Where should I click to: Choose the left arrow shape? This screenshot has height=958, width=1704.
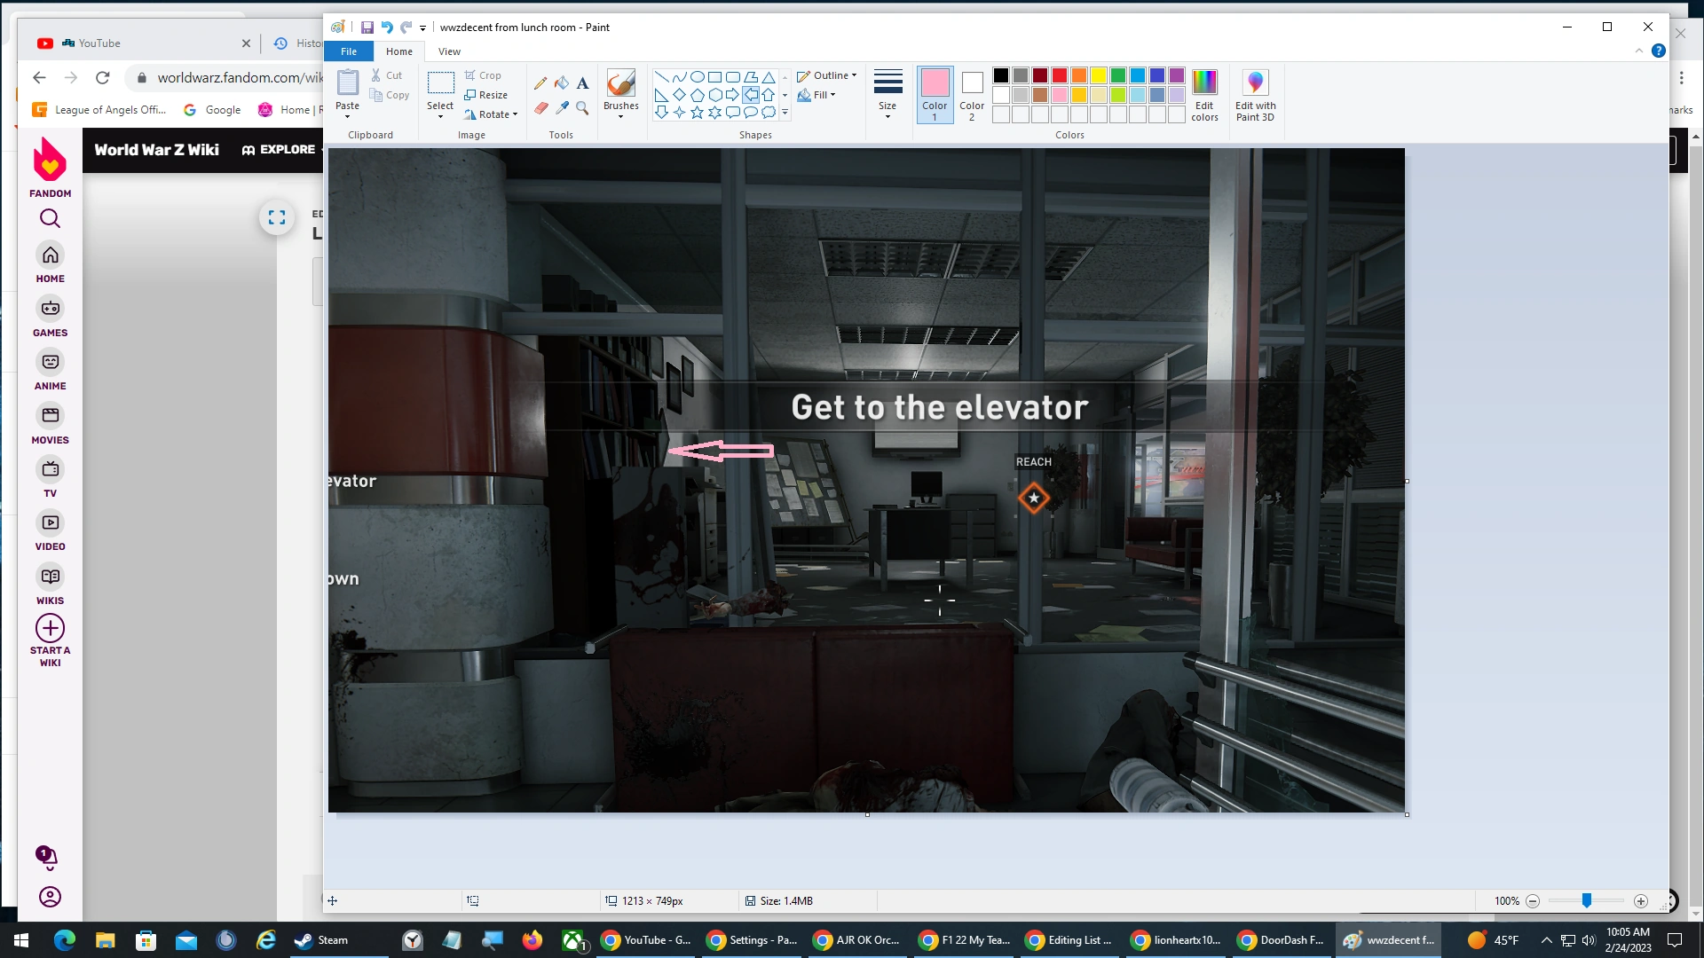click(751, 95)
